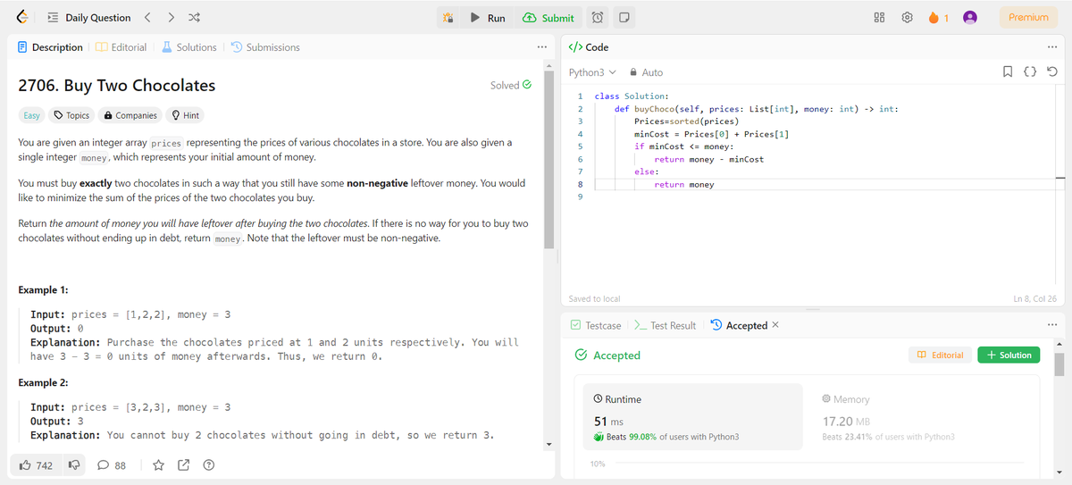Go to previous question arrow
1072x485 pixels.
coord(148,18)
